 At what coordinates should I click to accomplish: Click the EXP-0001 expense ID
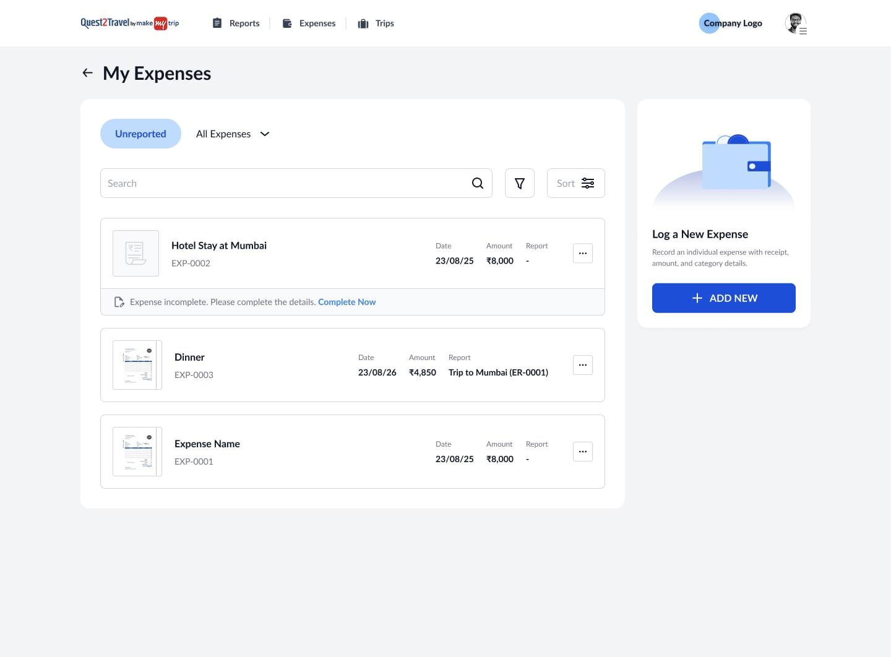tap(194, 462)
